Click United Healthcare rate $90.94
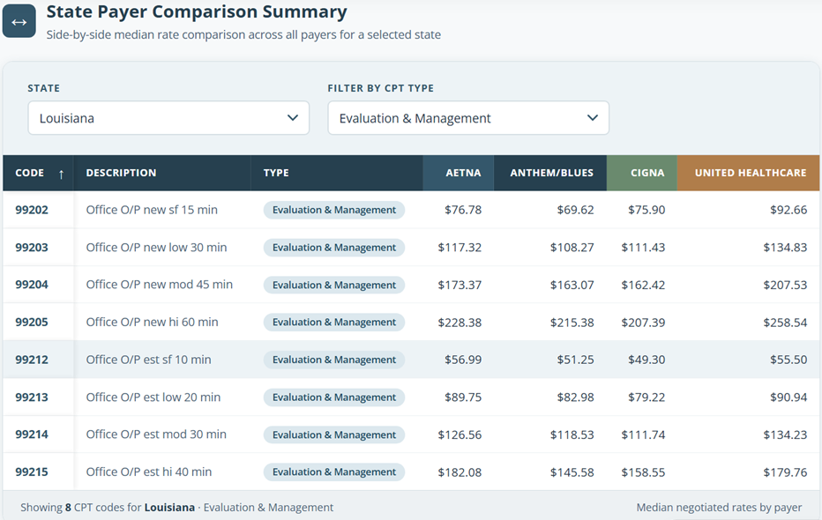Screen dimensions: 822x520 pos(788,397)
